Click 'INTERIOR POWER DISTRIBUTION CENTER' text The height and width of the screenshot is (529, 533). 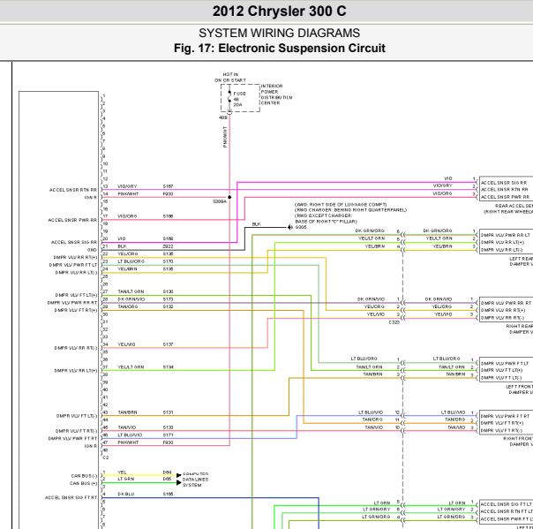coord(276,94)
